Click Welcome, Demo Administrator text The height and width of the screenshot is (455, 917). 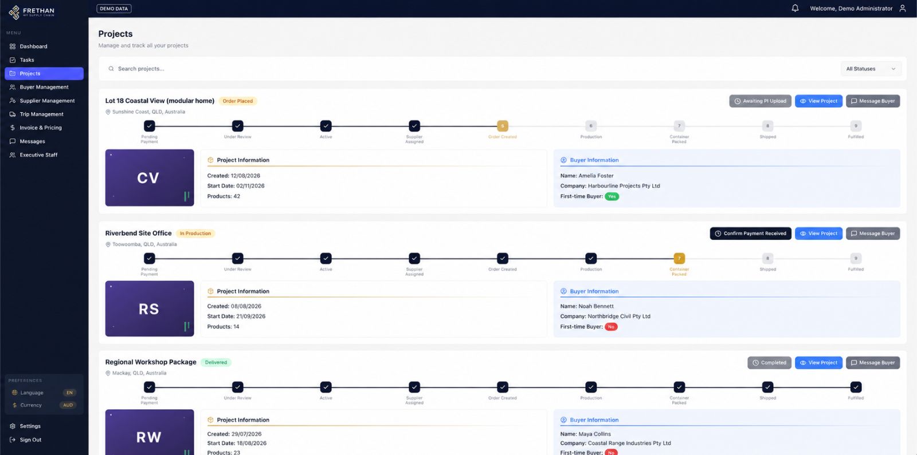(851, 9)
